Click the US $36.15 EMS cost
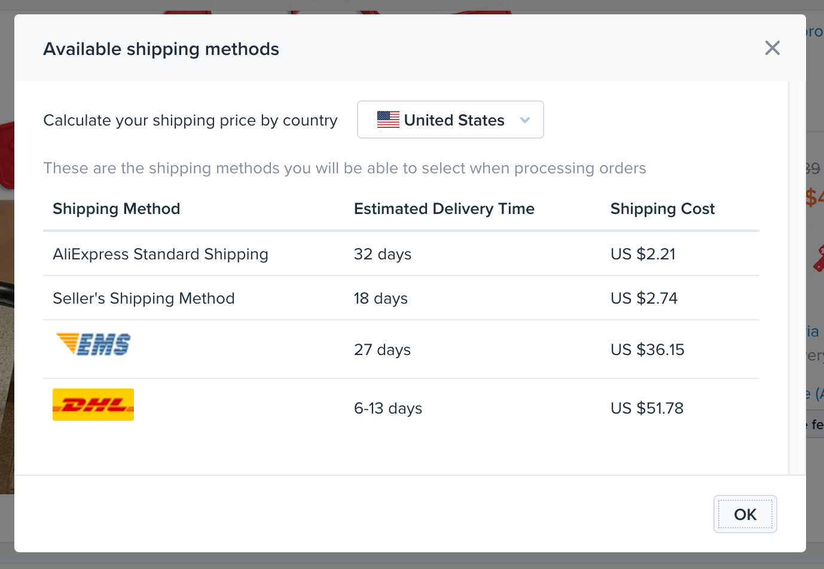The height and width of the screenshot is (569, 824). coord(647,350)
